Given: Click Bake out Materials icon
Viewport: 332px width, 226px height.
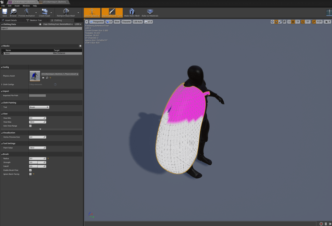Looking at the screenshot, I should (150, 12).
